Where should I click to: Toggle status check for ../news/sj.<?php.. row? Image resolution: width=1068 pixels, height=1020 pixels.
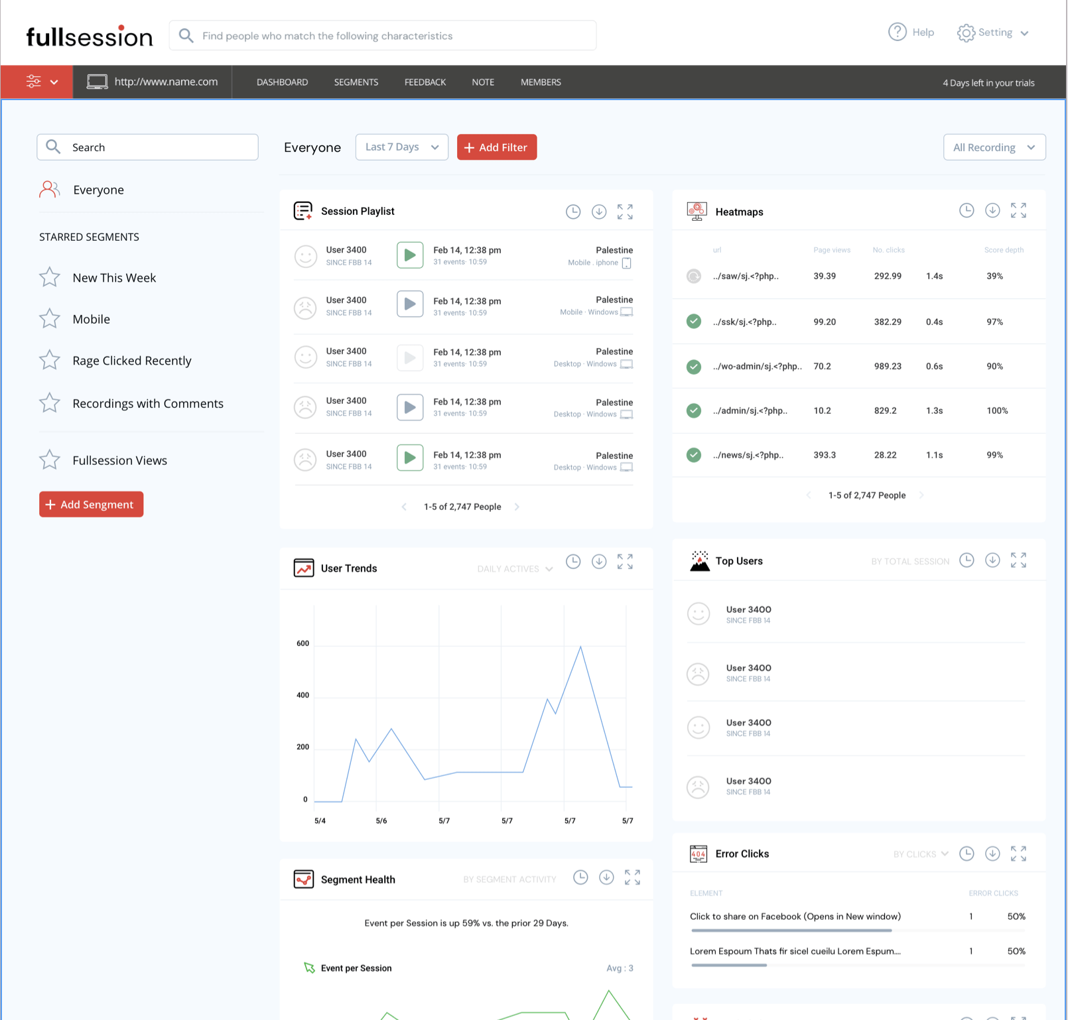pyautogui.click(x=694, y=455)
